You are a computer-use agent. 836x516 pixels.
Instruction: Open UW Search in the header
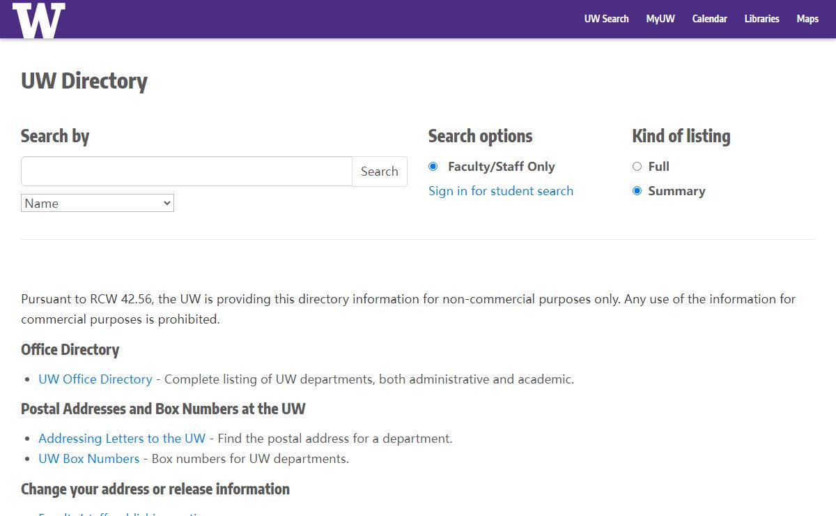pos(606,19)
